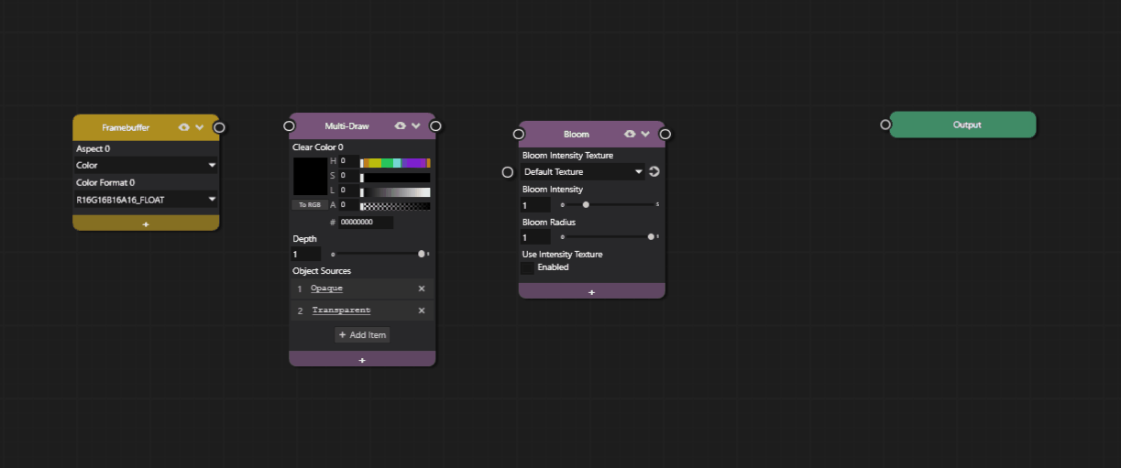Click the Bloom Intensity slider

pos(610,204)
